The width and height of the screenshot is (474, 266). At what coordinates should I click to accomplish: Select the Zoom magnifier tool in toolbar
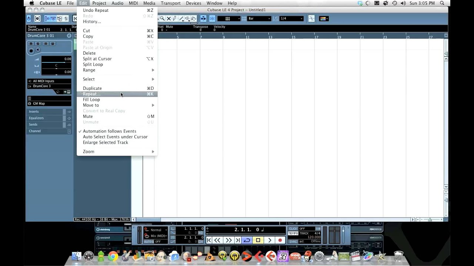tap(162, 18)
